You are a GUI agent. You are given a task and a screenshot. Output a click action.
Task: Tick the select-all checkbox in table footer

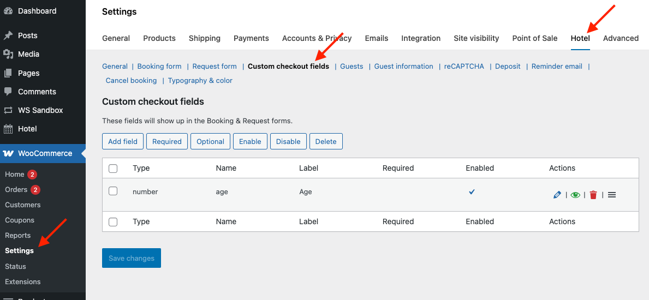tap(113, 222)
